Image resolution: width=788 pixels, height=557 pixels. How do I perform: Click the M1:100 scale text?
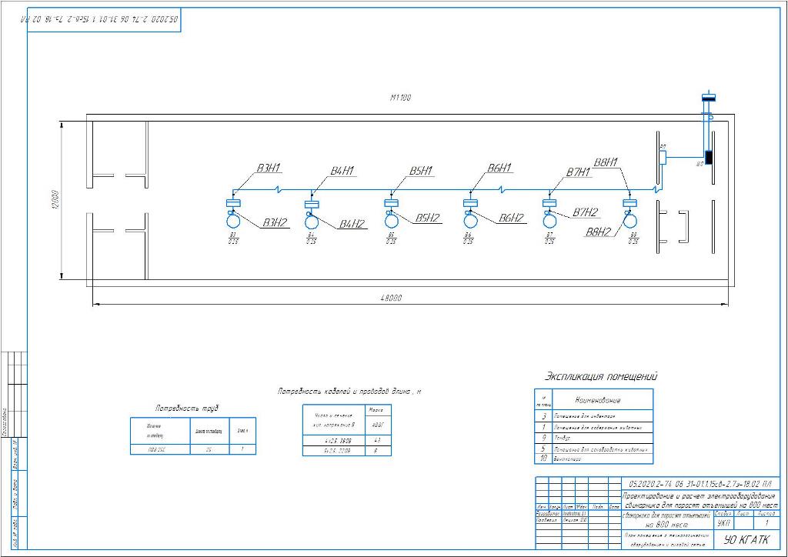click(400, 98)
